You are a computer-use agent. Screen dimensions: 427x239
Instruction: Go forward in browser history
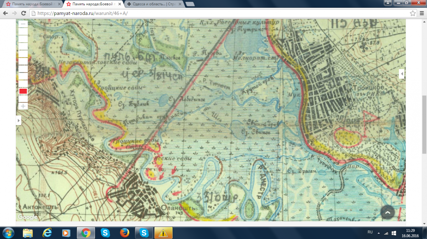pyautogui.click(x=14, y=13)
